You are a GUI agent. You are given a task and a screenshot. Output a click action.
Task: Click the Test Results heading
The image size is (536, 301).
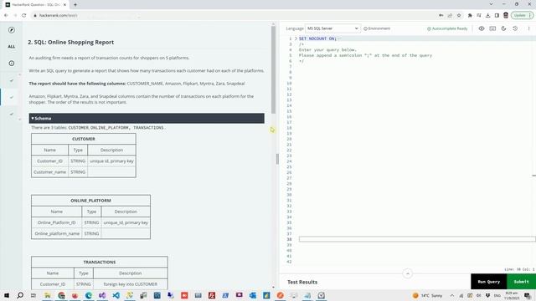(302, 282)
